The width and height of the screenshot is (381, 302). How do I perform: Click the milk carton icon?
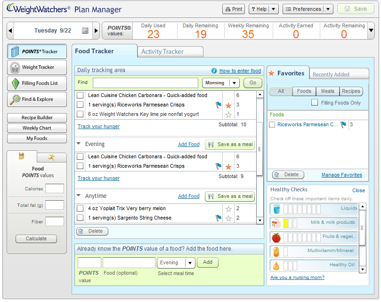276,223
